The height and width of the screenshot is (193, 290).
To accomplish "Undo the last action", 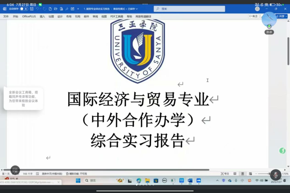I will click(37, 9).
